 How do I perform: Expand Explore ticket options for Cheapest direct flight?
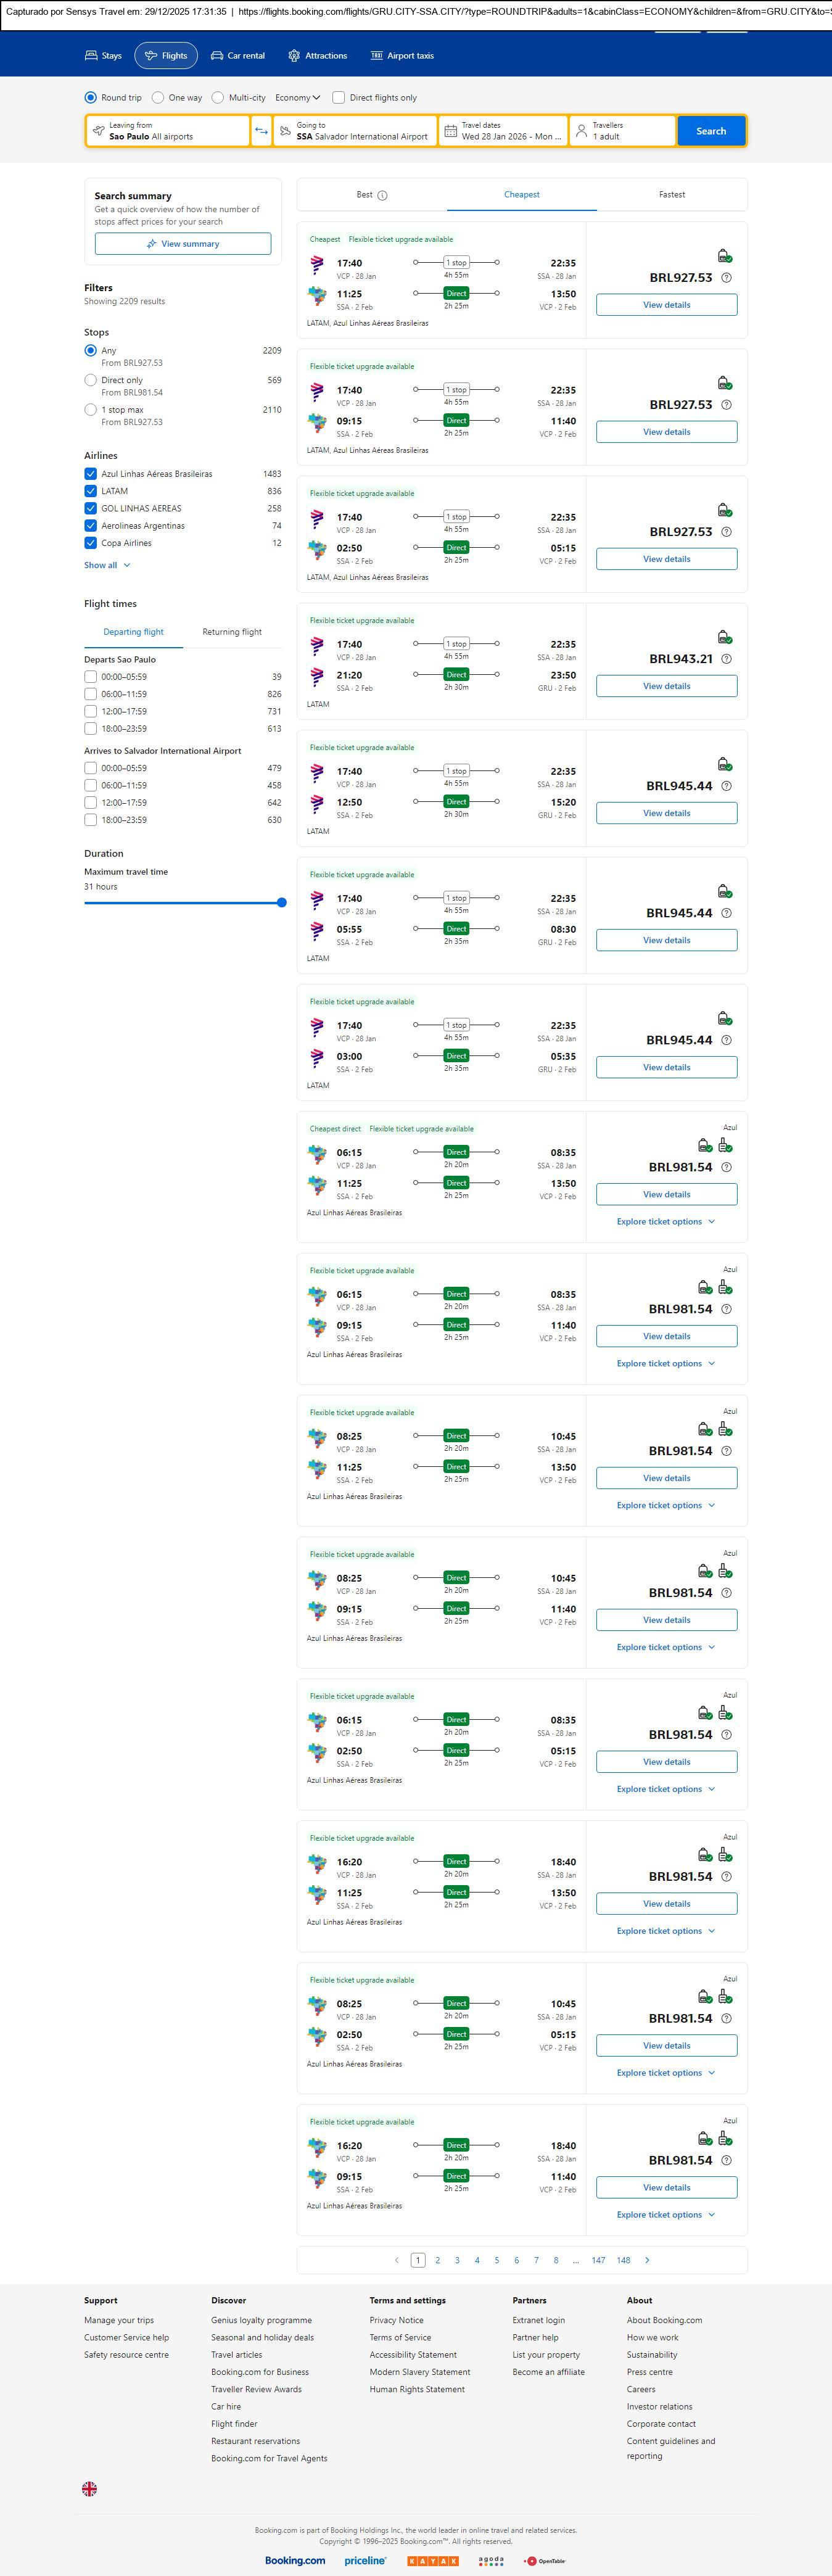pos(665,1222)
